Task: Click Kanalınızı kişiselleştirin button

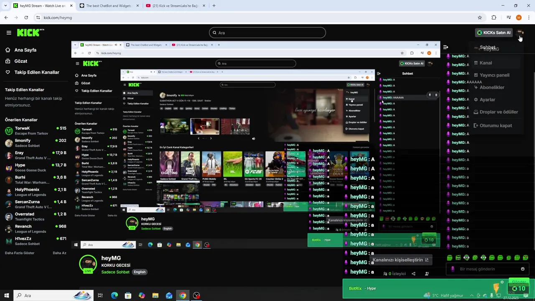Action: [400, 260]
